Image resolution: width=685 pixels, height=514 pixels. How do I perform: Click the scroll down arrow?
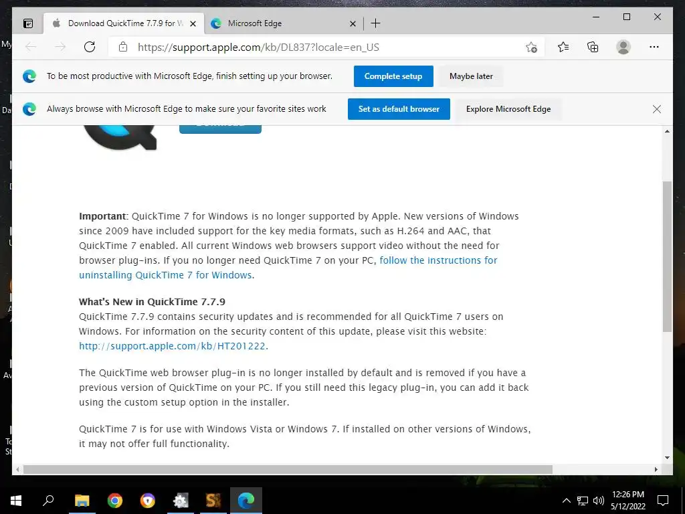click(667, 458)
